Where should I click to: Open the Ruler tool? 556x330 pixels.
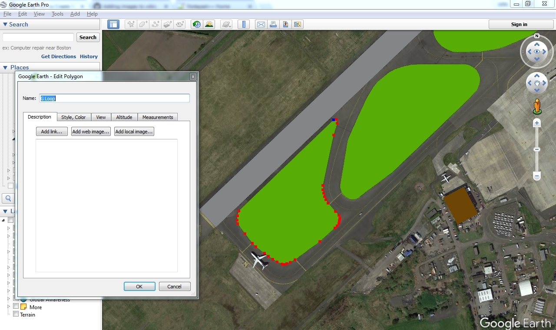click(x=244, y=24)
